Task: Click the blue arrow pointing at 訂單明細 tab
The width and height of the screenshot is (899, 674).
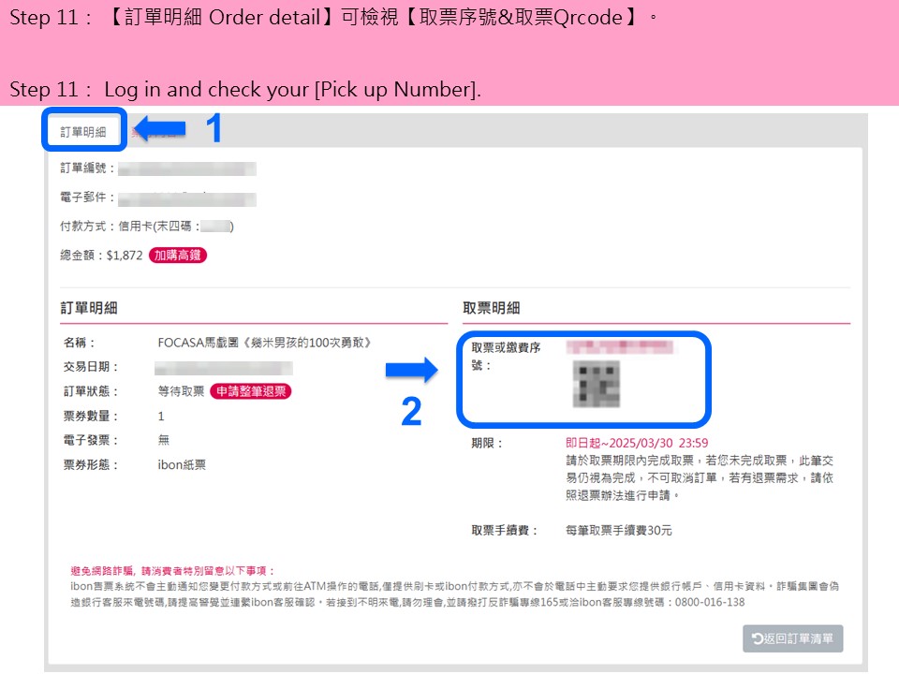Action: (x=160, y=128)
